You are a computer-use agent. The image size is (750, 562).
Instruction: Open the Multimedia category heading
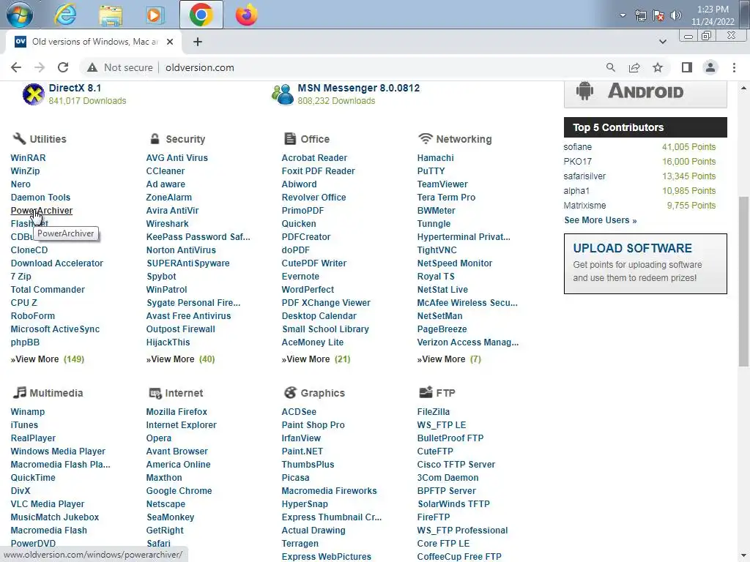point(56,393)
